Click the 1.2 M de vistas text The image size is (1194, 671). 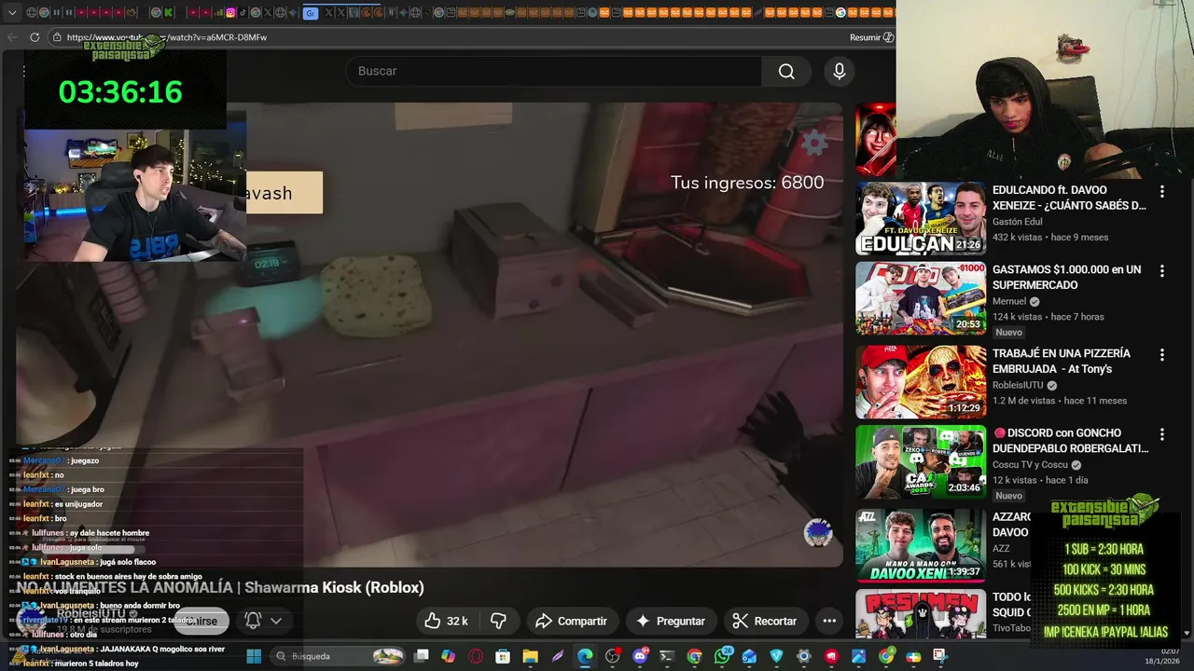click(1023, 401)
